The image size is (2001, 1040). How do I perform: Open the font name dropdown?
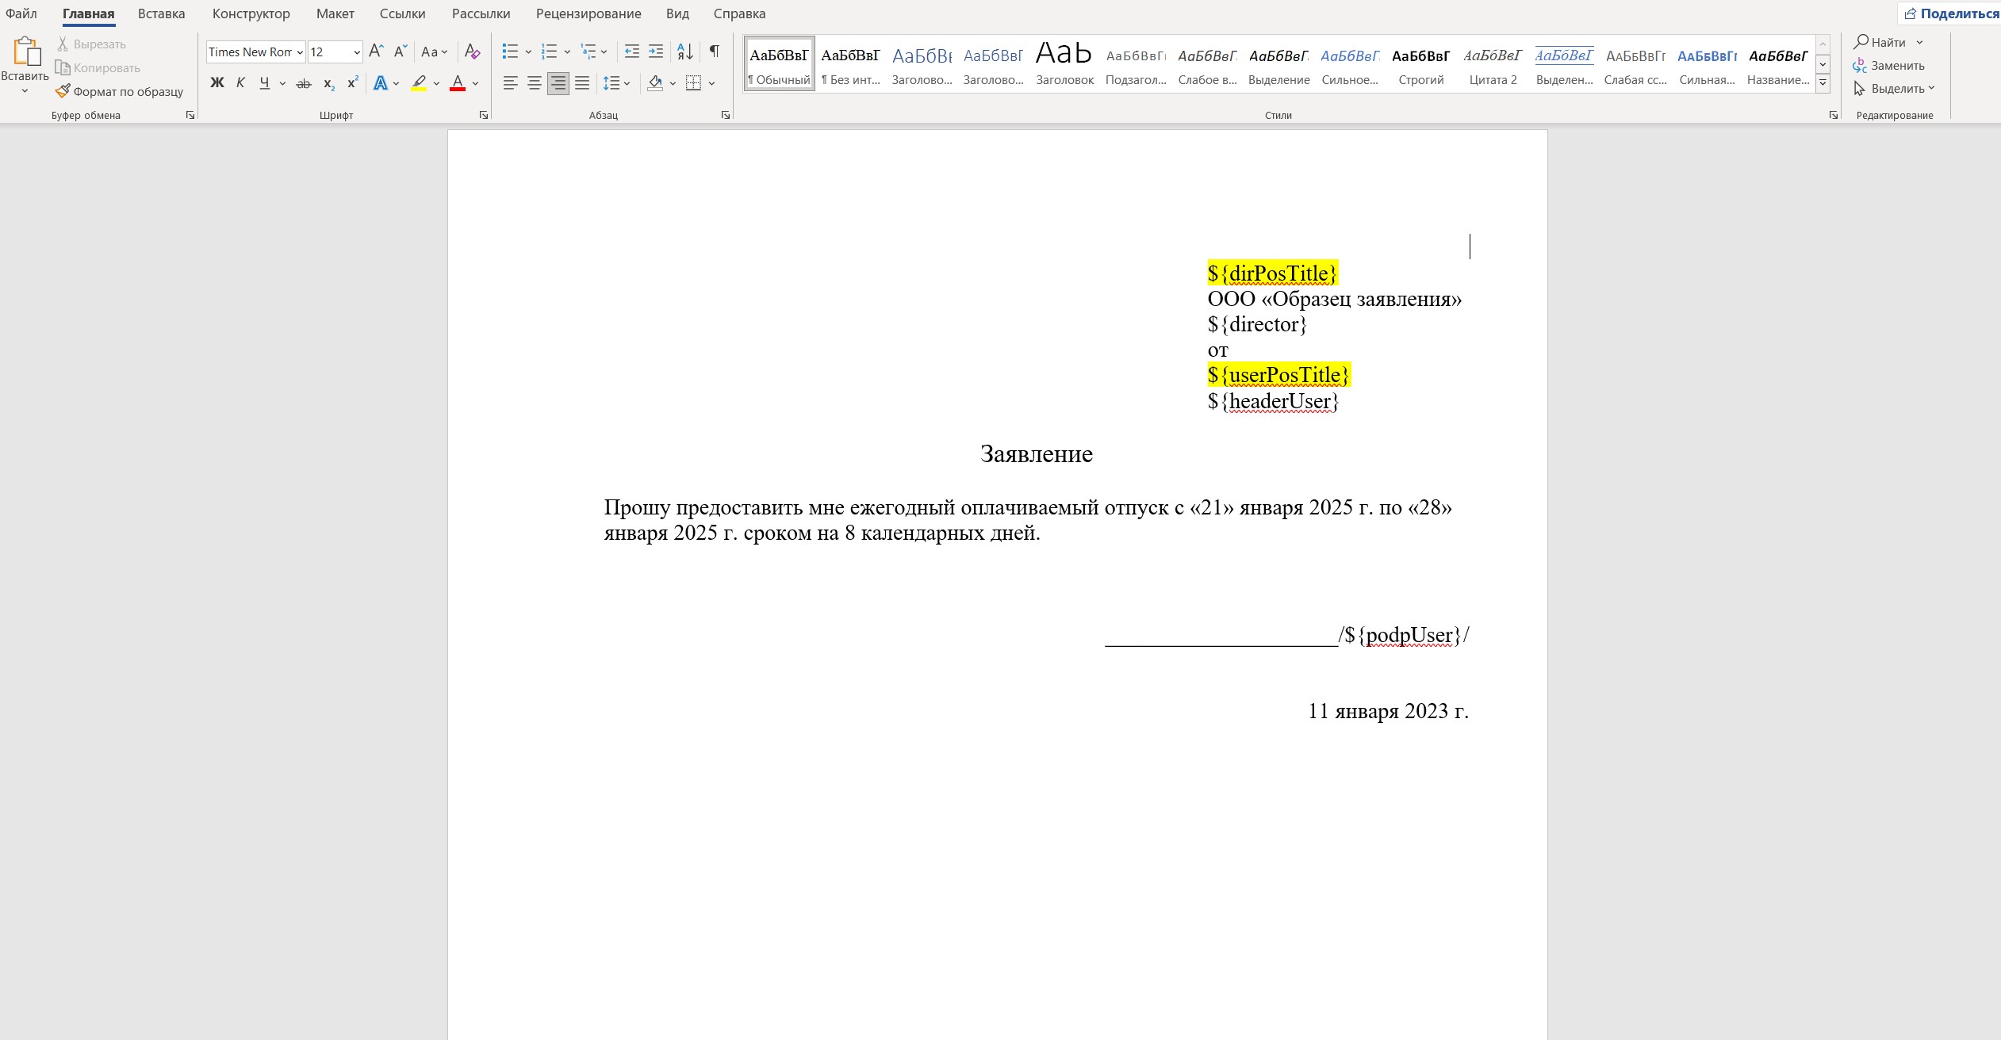(x=300, y=52)
